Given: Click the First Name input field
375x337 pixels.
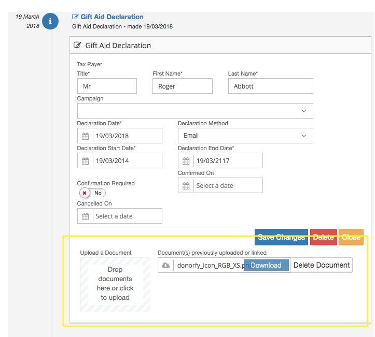Looking at the screenshot, I should (182, 86).
